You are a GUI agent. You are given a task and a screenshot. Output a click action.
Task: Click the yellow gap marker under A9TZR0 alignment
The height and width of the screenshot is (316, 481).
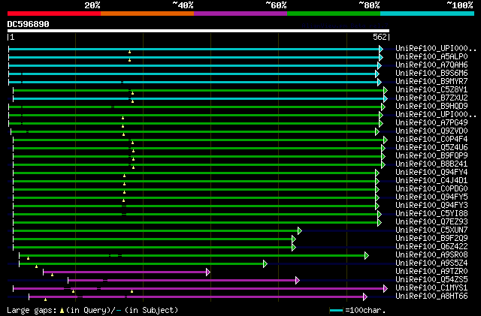pos(52,275)
